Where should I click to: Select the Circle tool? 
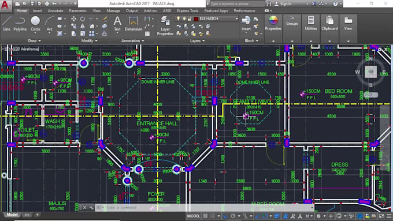click(x=35, y=23)
